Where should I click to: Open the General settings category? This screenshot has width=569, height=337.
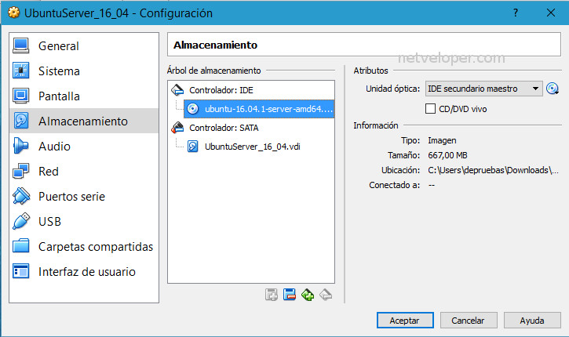[x=84, y=46]
